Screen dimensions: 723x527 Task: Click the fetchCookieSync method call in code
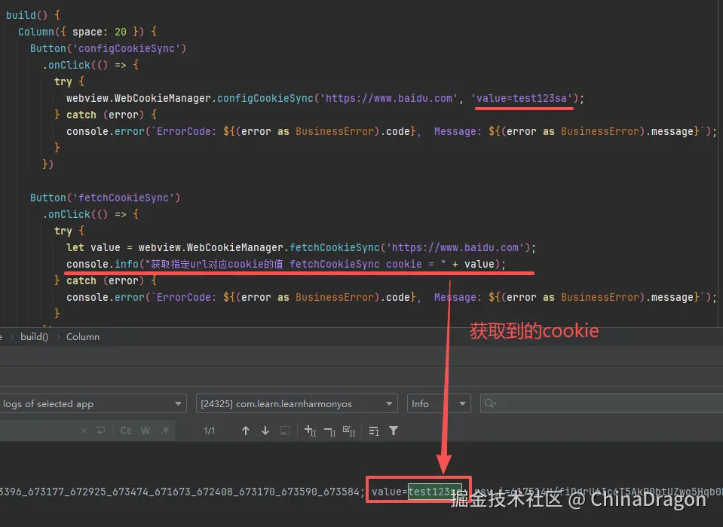pos(334,247)
